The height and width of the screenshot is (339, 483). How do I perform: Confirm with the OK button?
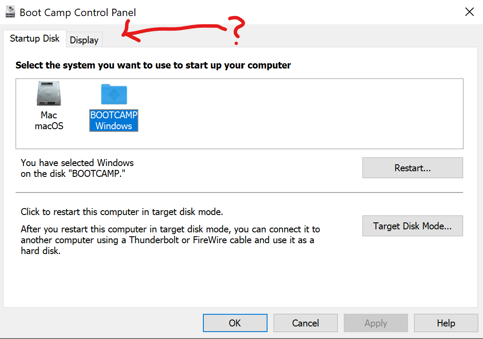click(x=235, y=323)
